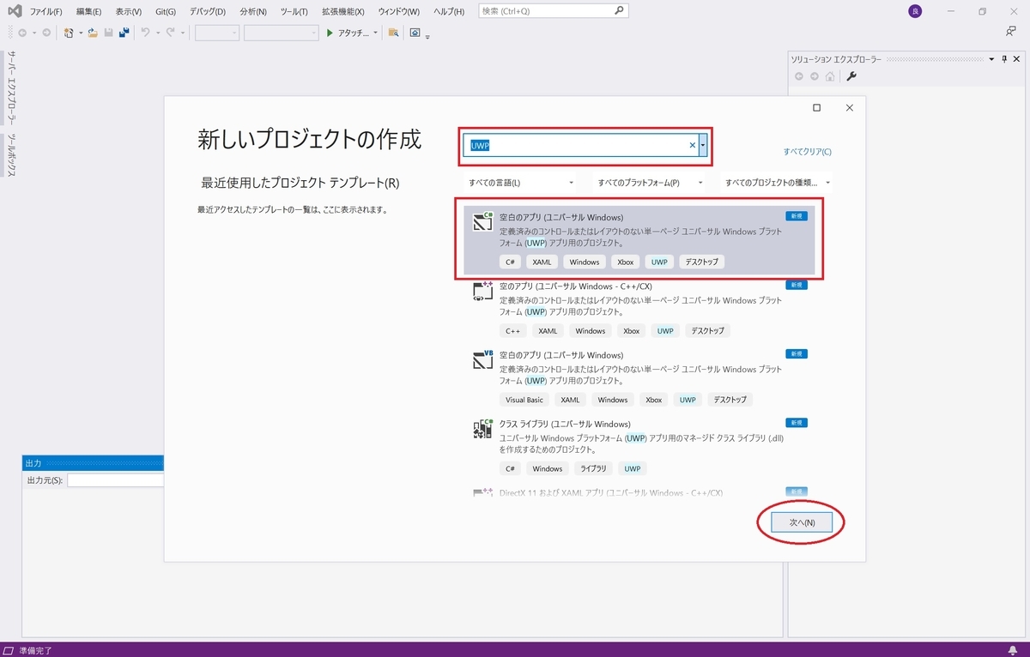Click the greyed single save icon
The image size is (1030, 657).
[x=108, y=33]
